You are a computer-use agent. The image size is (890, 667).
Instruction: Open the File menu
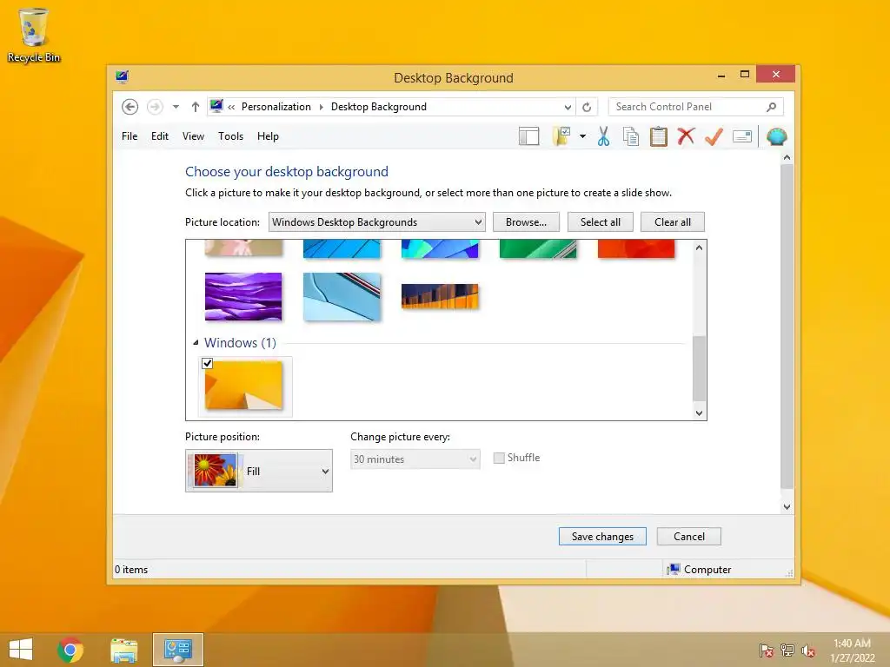pyautogui.click(x=130, y=136)
